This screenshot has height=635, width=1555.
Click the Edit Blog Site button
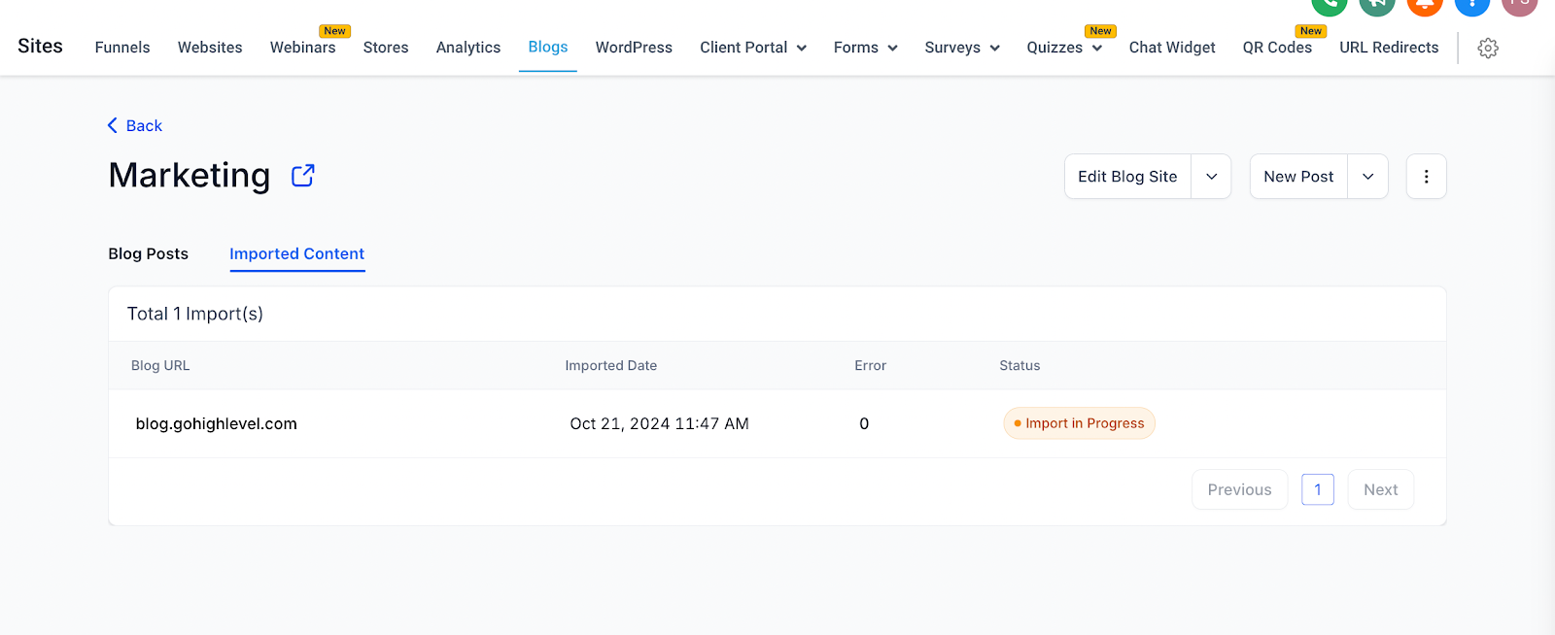coord(1127,177)
